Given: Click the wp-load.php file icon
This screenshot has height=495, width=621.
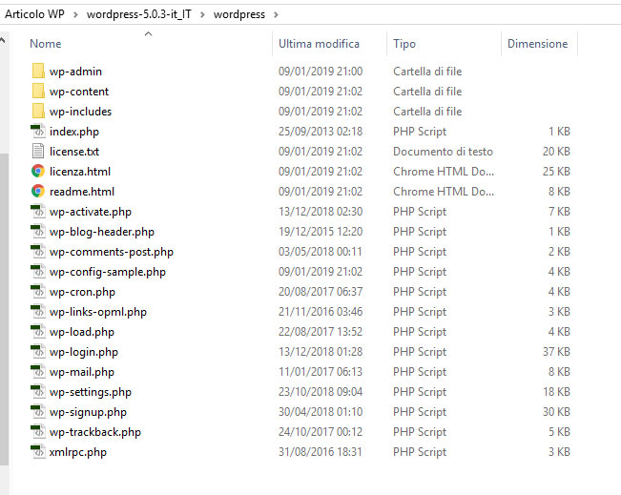Looking at the screenshot, I should 38,332.
